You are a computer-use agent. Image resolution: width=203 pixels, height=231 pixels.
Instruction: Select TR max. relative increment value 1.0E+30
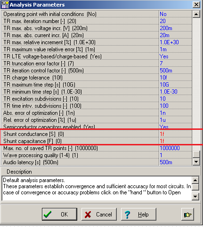pyautogui.click(x=169, y=42)
